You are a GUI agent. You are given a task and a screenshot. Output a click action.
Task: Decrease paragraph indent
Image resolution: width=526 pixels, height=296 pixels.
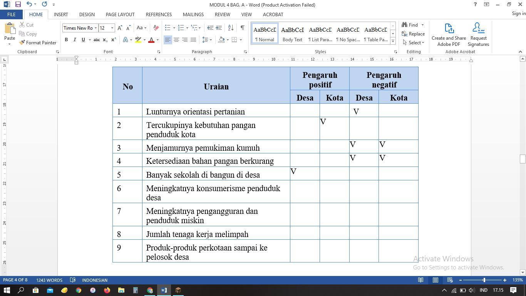pos(210,28)
